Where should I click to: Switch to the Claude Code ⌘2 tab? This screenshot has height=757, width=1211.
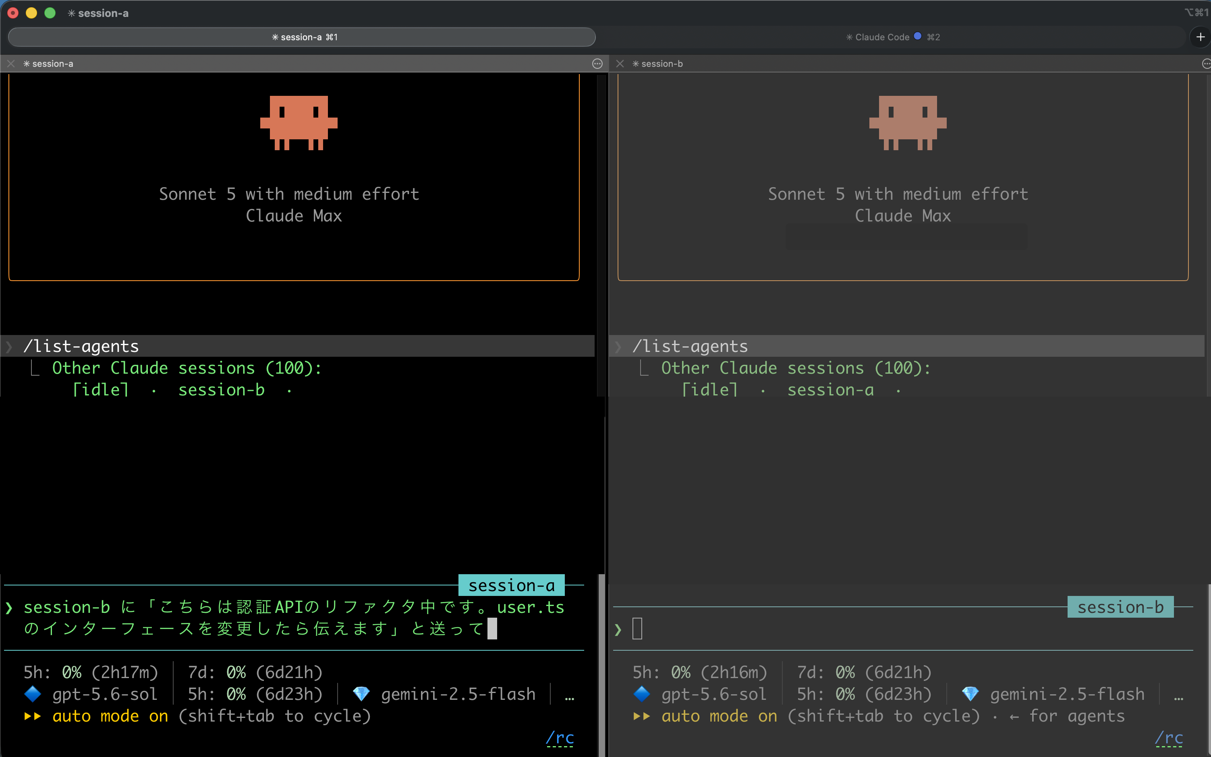click(892, 37)
